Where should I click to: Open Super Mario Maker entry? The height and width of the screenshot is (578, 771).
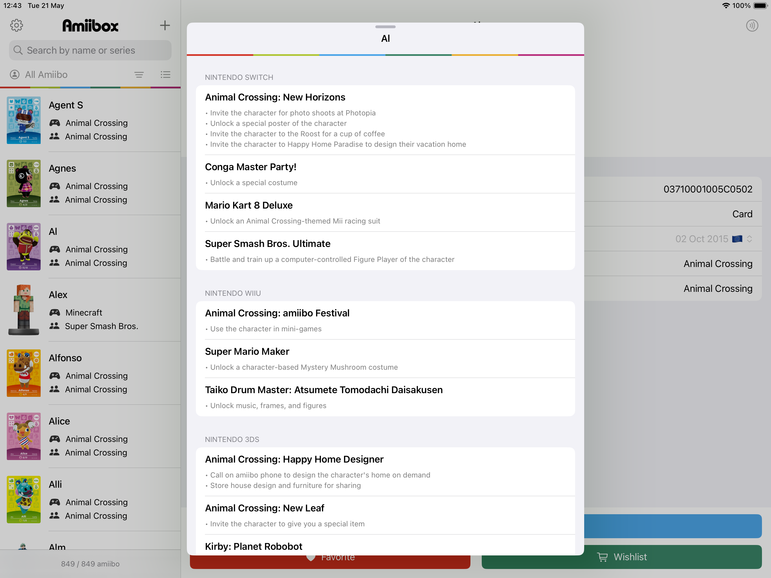[x=385, y=359]
